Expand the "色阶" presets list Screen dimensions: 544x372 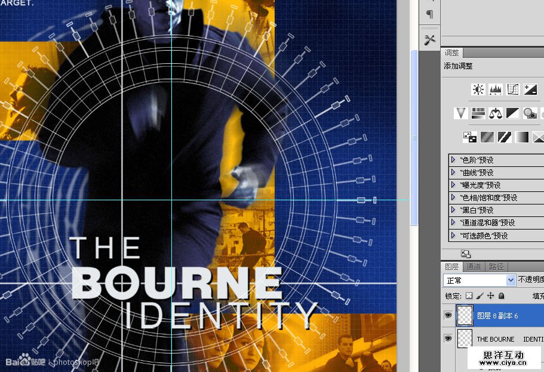point(453,160)
